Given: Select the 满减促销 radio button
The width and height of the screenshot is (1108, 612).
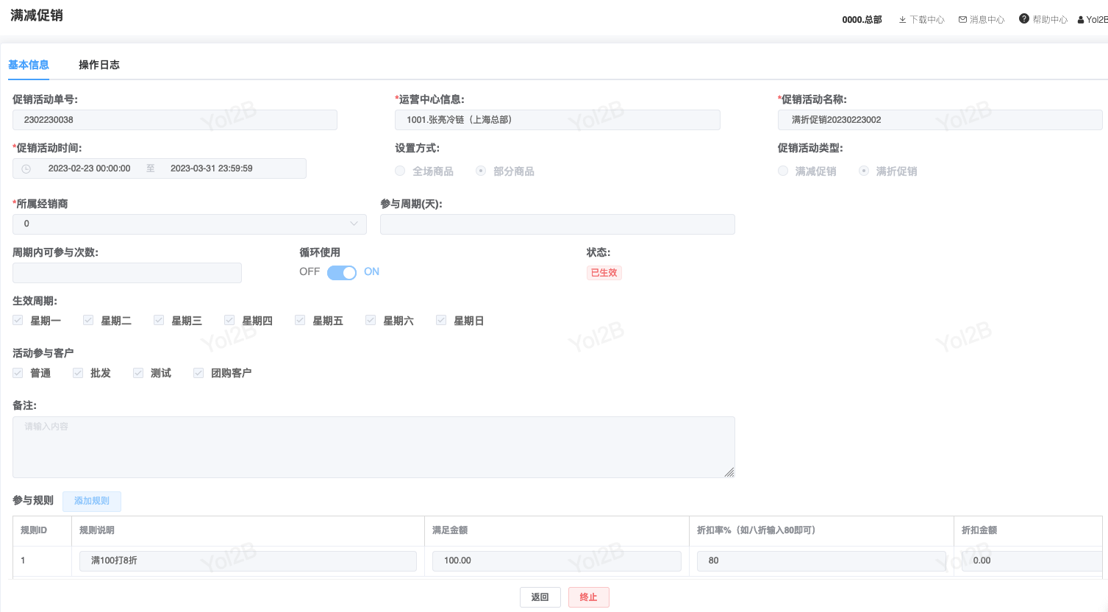Looking at the screenshot, I should [783, 171].
